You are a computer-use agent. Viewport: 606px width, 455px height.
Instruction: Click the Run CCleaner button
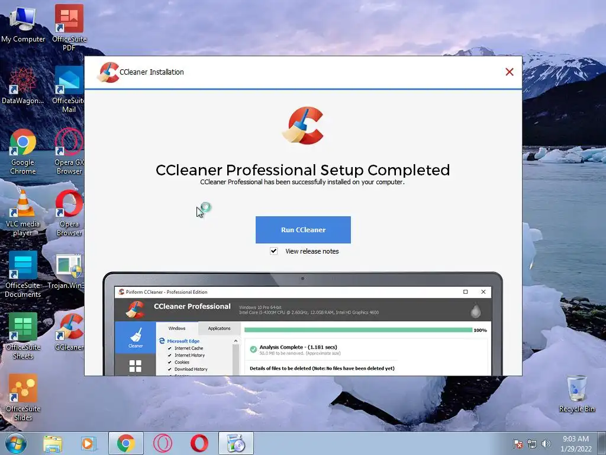(303, 230)
